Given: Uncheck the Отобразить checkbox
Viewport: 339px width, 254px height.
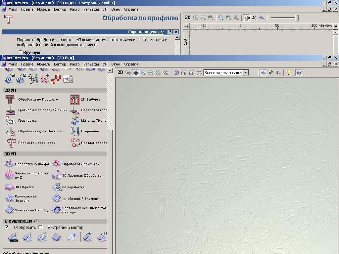Looking at the screenshot, I should (7, 227).
